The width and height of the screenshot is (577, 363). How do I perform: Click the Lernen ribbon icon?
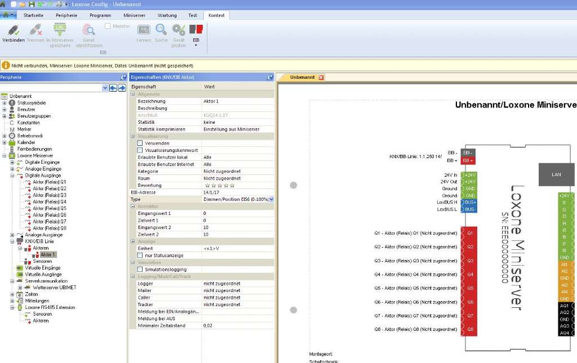coord(144,30)
